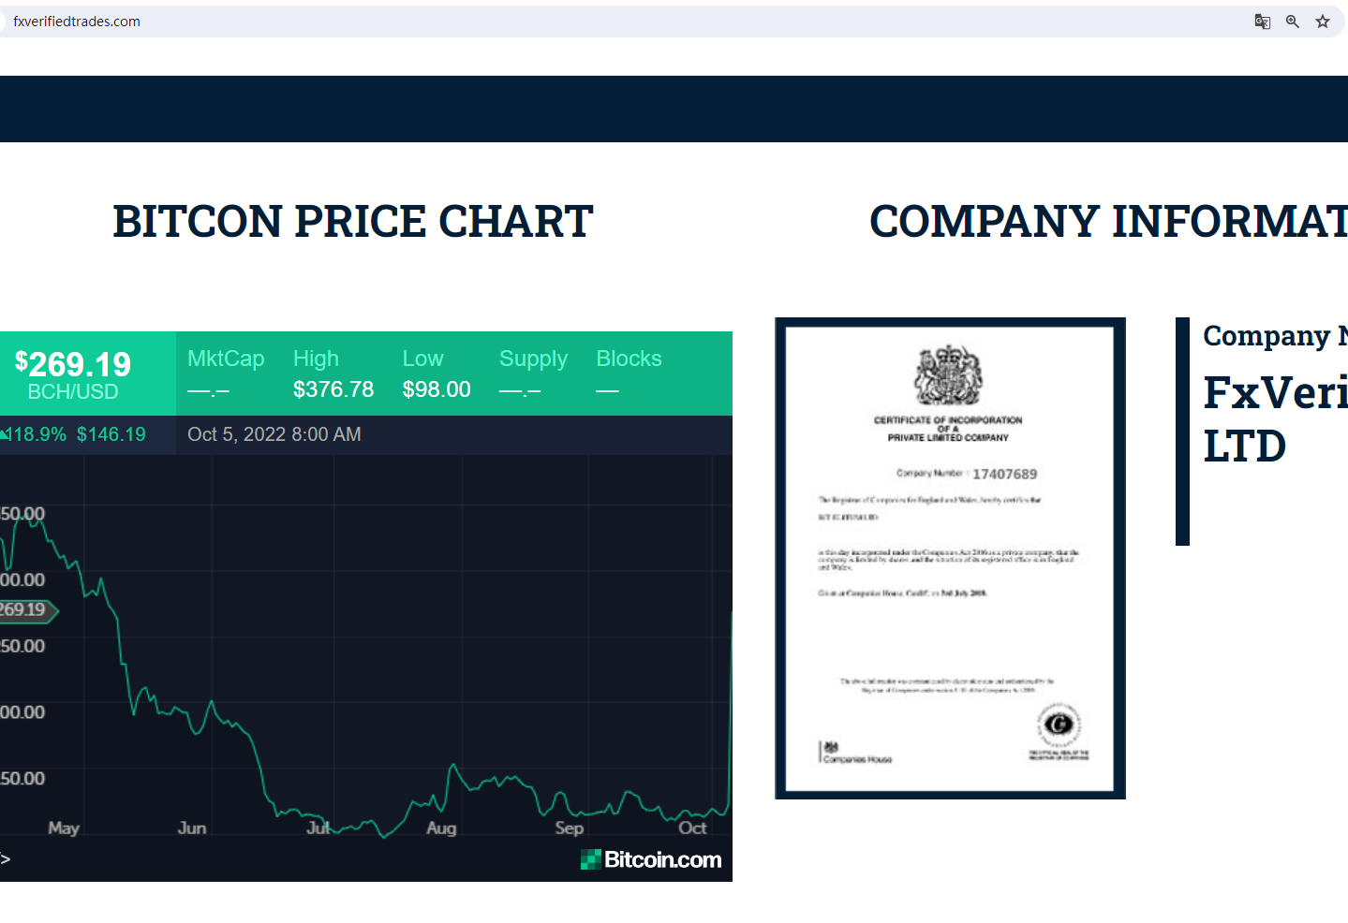The height and width of the screenshot is (923, 1348).
Task: Click the 269.19 price marker on chart axis
Action: (x=25, y=610)
